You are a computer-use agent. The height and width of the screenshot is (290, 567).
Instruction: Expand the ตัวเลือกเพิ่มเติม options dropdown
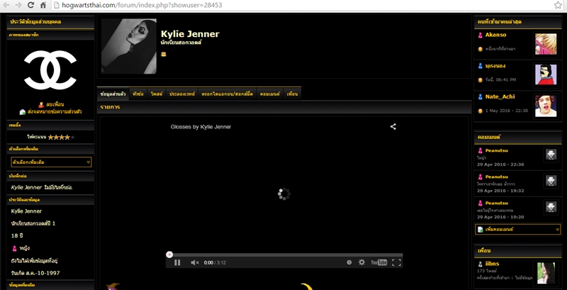pos(51,162)
